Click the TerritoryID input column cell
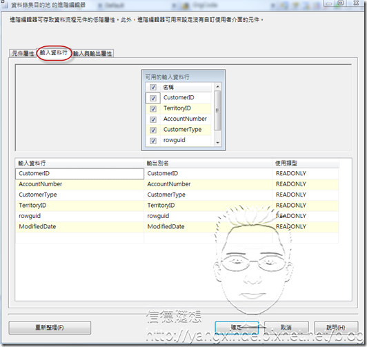Screen dimensions: 367x347 pyautogui.click(x=79, y=206)
